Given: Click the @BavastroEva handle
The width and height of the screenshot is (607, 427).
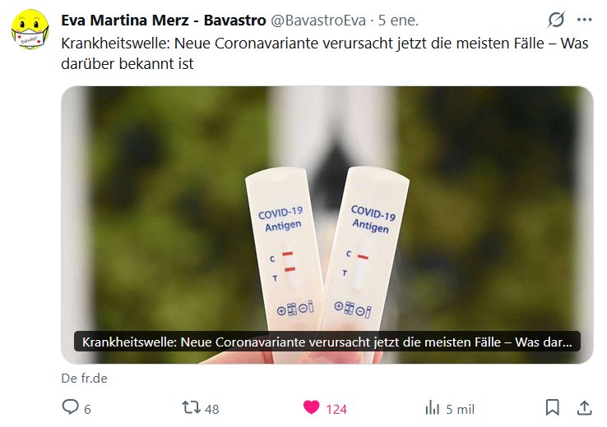Looking at the screenshot, I should [317, 20].
